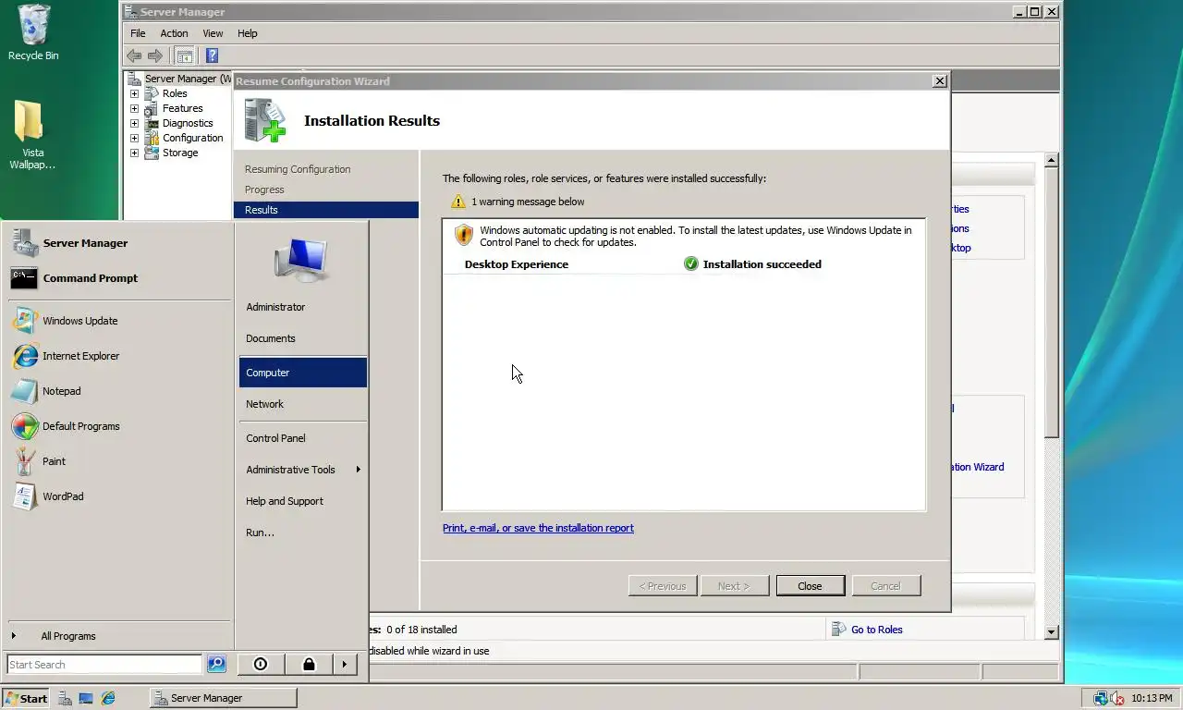Open the Action menu
Screen dimensions: 1183x710
(174, 33)
